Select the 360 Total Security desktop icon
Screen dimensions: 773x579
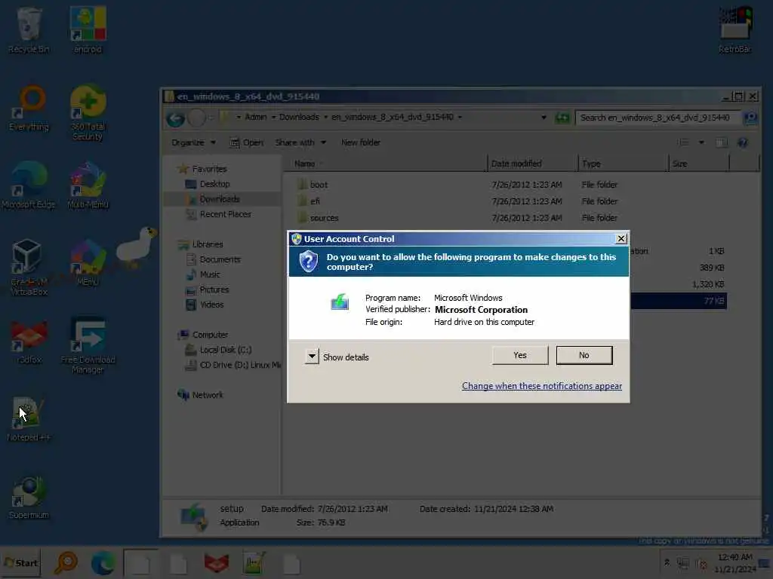pyautogui.click(x=88, y=112)
